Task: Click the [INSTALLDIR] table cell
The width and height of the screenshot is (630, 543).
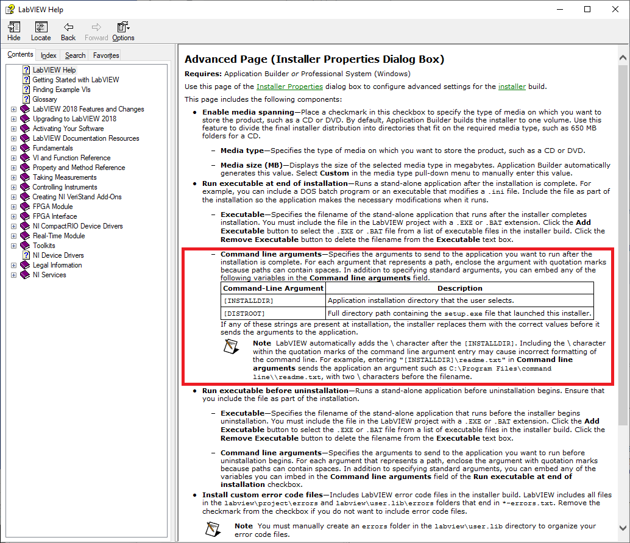Action: coord(273,300)
